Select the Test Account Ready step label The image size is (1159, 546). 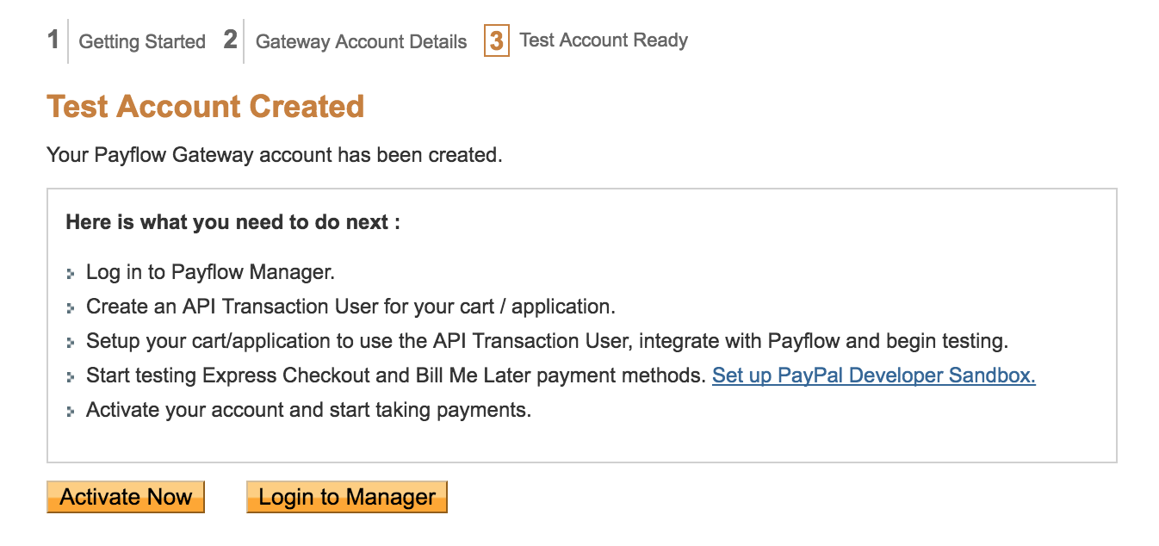[x=604, y=40]
